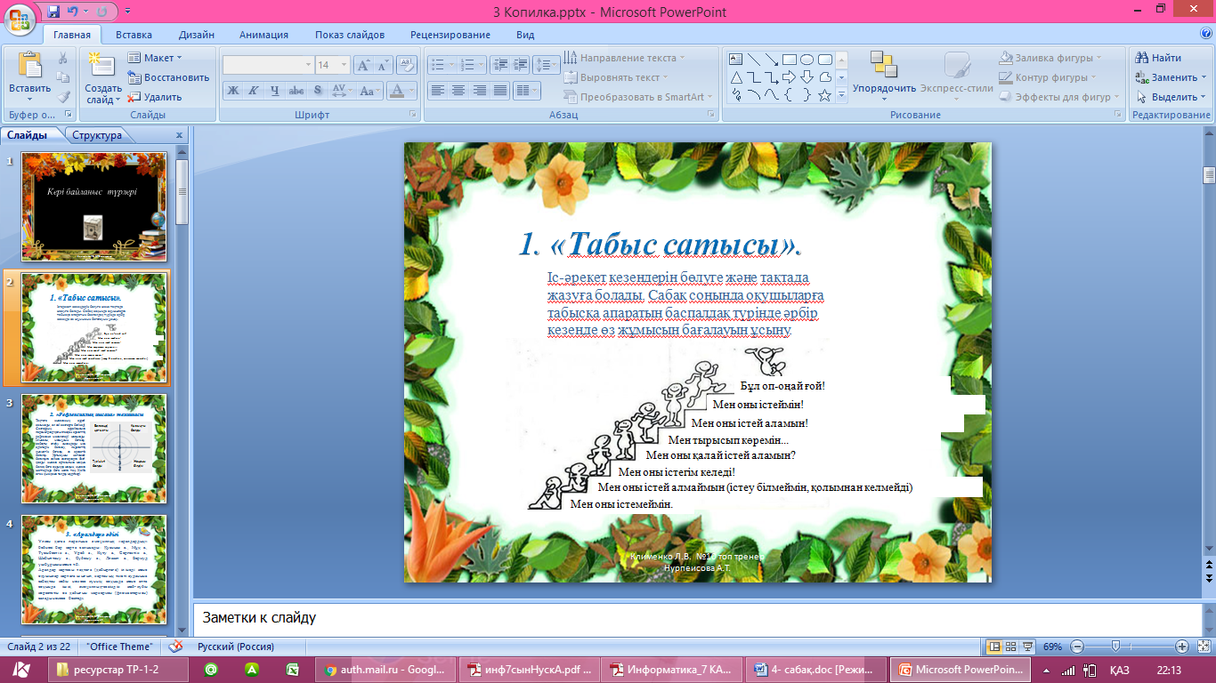
Task: Toggle text shadow S formatting
Action: click(317, 91)
